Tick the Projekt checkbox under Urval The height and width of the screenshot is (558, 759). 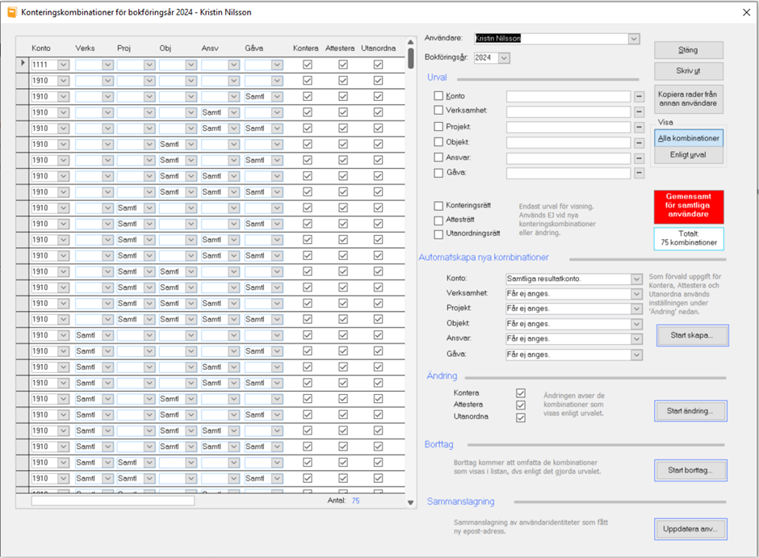coord(439,127)
